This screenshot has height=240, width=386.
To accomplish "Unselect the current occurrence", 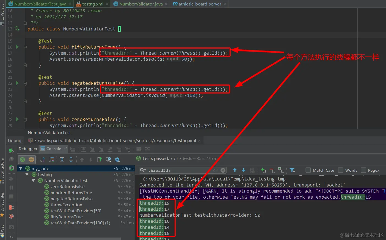I will [x=272, y=170].
